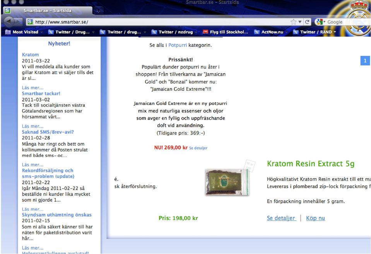
Task: Open the search engine selector dropdown
Action: point(325,22)
